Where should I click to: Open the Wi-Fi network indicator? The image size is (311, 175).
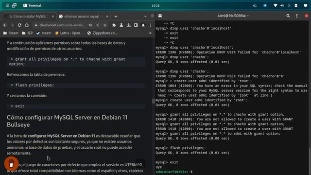point(276,5)
